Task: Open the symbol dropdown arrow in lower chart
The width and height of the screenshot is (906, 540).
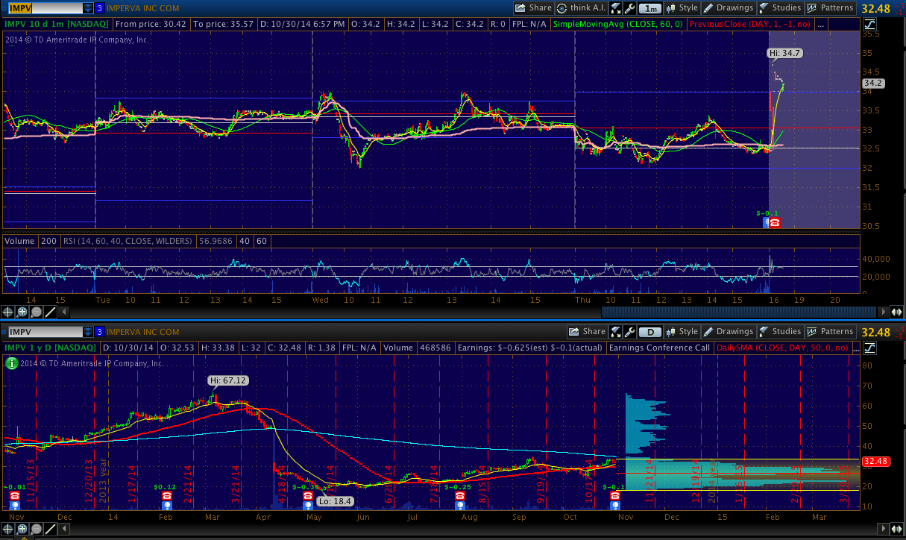Action: [x=88, y=331]
